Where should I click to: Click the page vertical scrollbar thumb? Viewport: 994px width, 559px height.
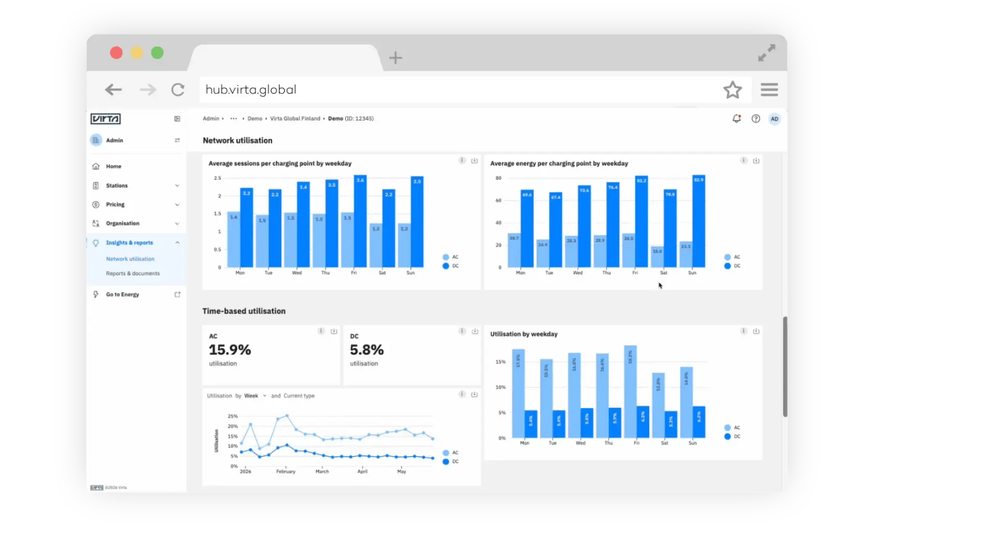pos(785,366)
